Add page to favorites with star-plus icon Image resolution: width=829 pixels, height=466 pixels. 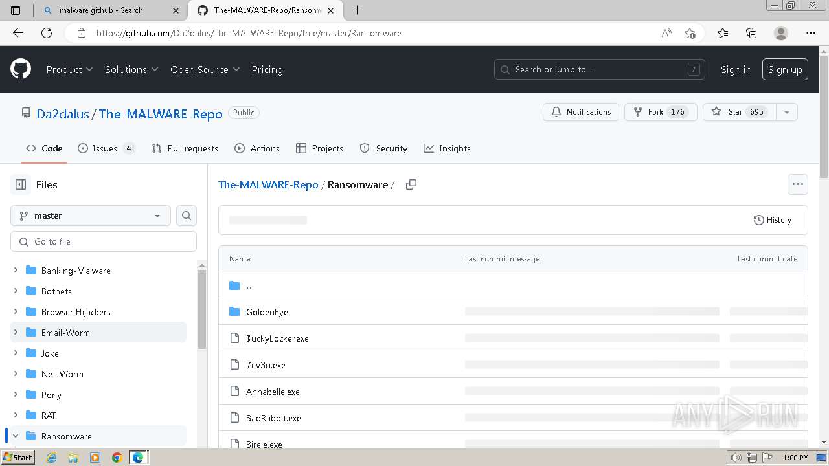click(690, 33)
